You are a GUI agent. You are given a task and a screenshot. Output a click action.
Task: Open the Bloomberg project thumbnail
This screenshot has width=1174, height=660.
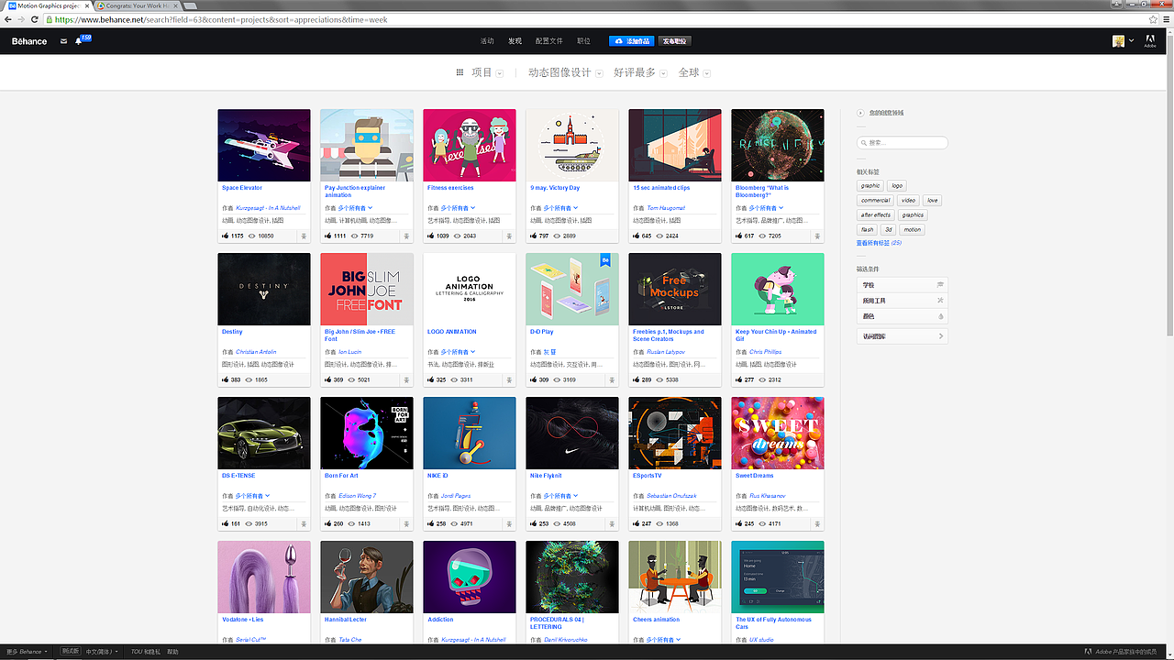[x=778, y=146]
